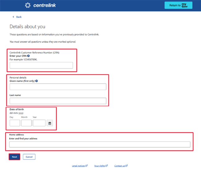Focus the Enter and find your address field

[100, 145]
